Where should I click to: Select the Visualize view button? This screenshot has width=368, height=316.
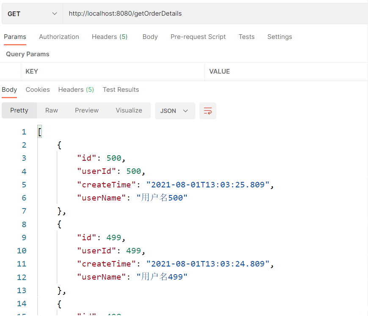(129, 110)
